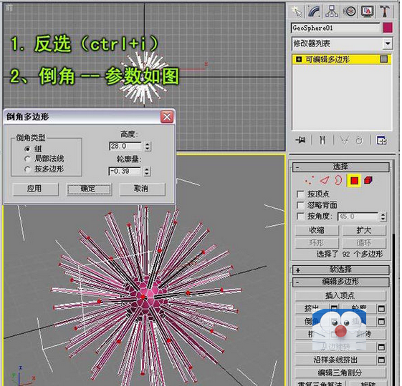Image resolution: width=402 pixels, height=386 pixels.
Task: Click the 高度 value field
Action: pyautogui.click(x=125, y=147)
